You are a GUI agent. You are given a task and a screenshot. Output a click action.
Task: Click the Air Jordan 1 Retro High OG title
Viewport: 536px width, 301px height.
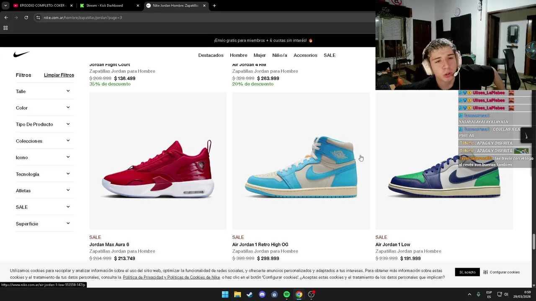260,245
